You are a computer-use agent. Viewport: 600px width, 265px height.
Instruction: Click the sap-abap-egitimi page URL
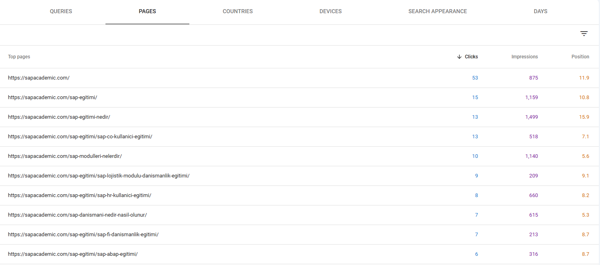[73, 254]
